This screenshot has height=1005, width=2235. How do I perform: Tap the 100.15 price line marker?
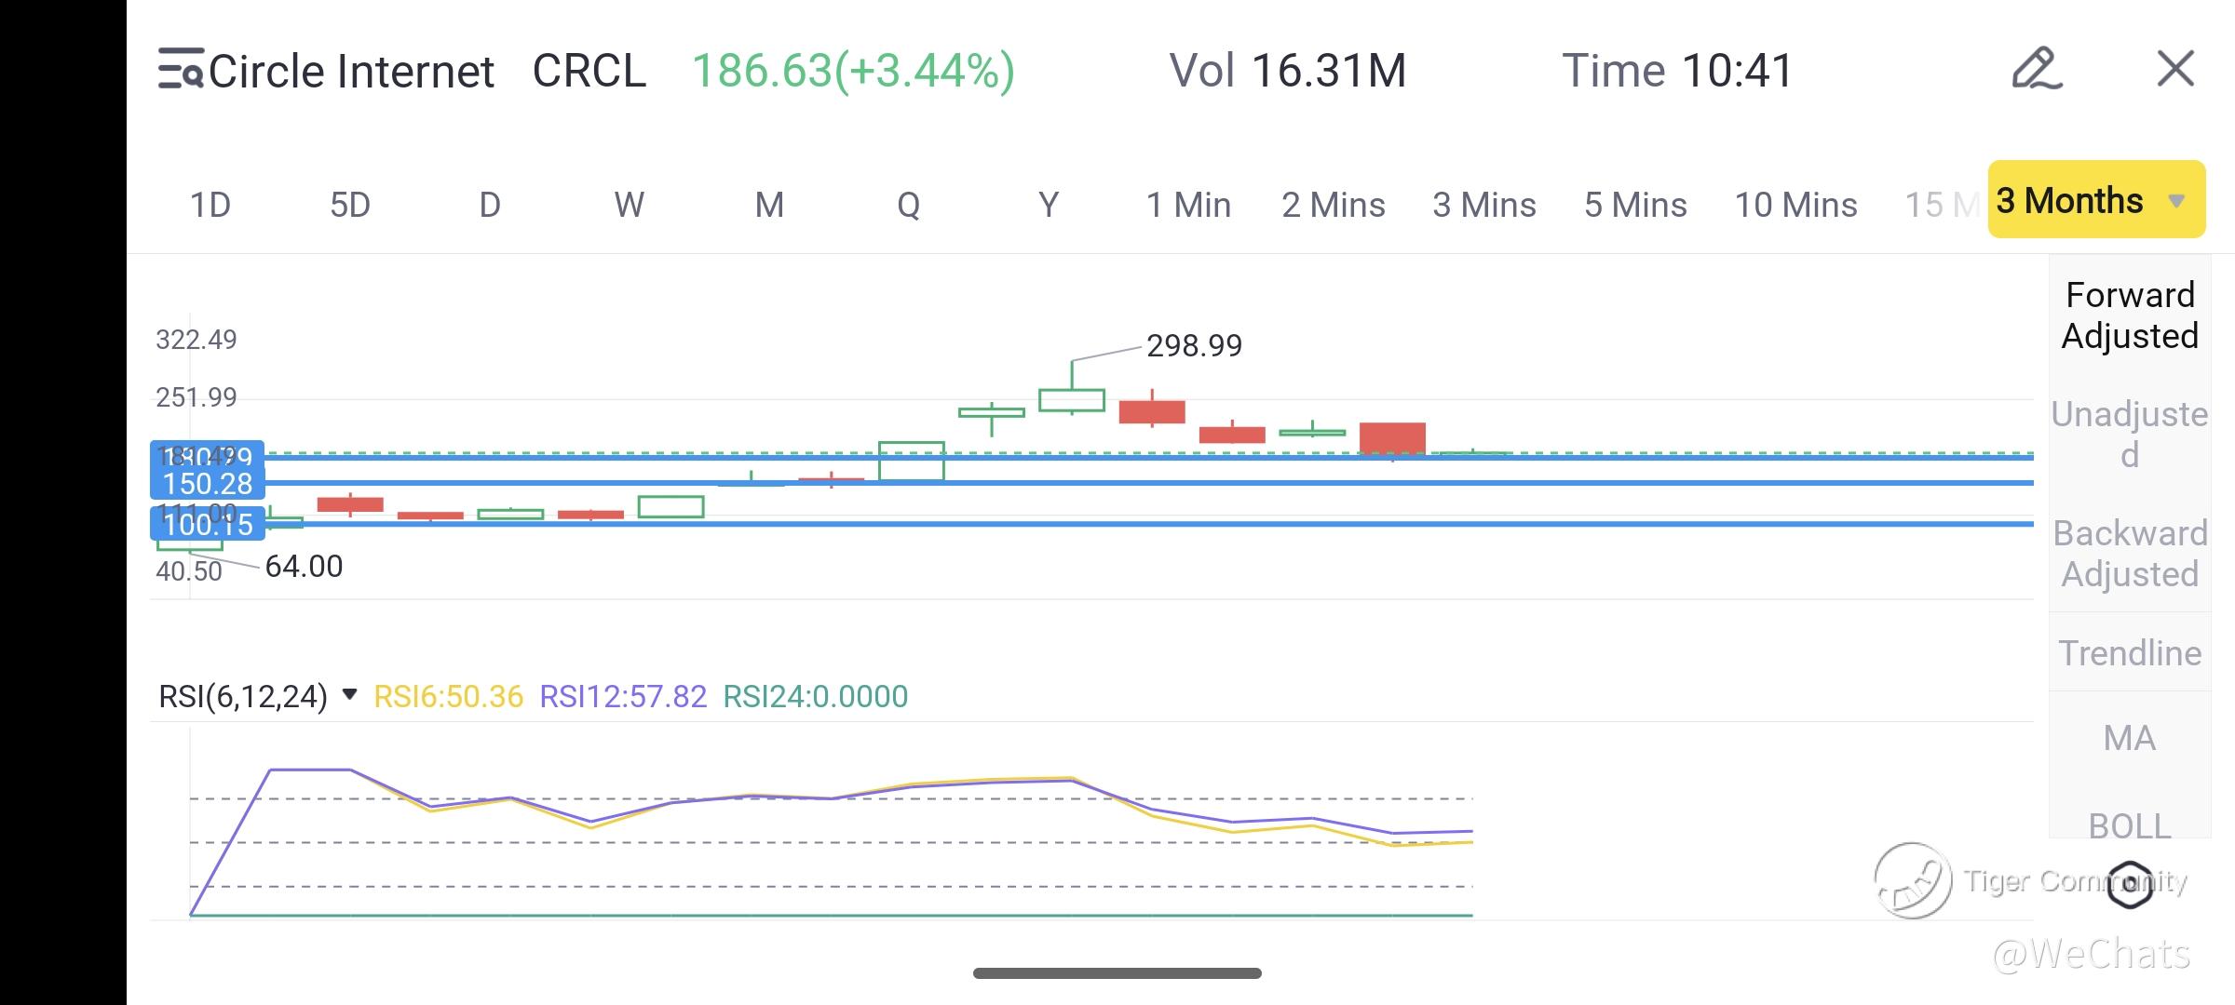click(x=208, y=525)
